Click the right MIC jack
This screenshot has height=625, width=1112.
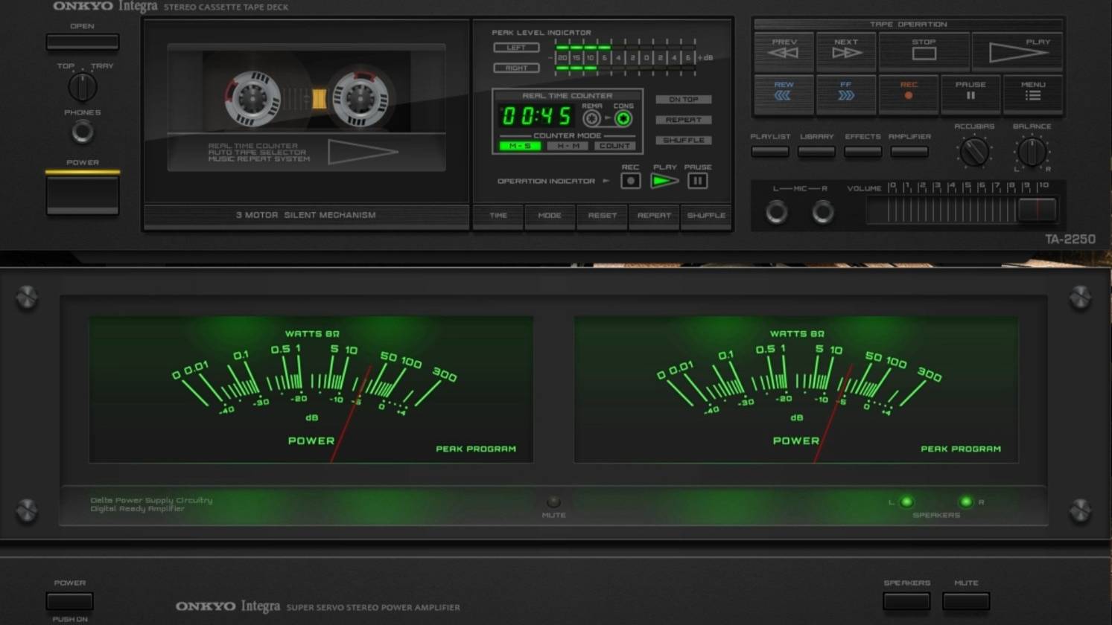click(823, 212)
